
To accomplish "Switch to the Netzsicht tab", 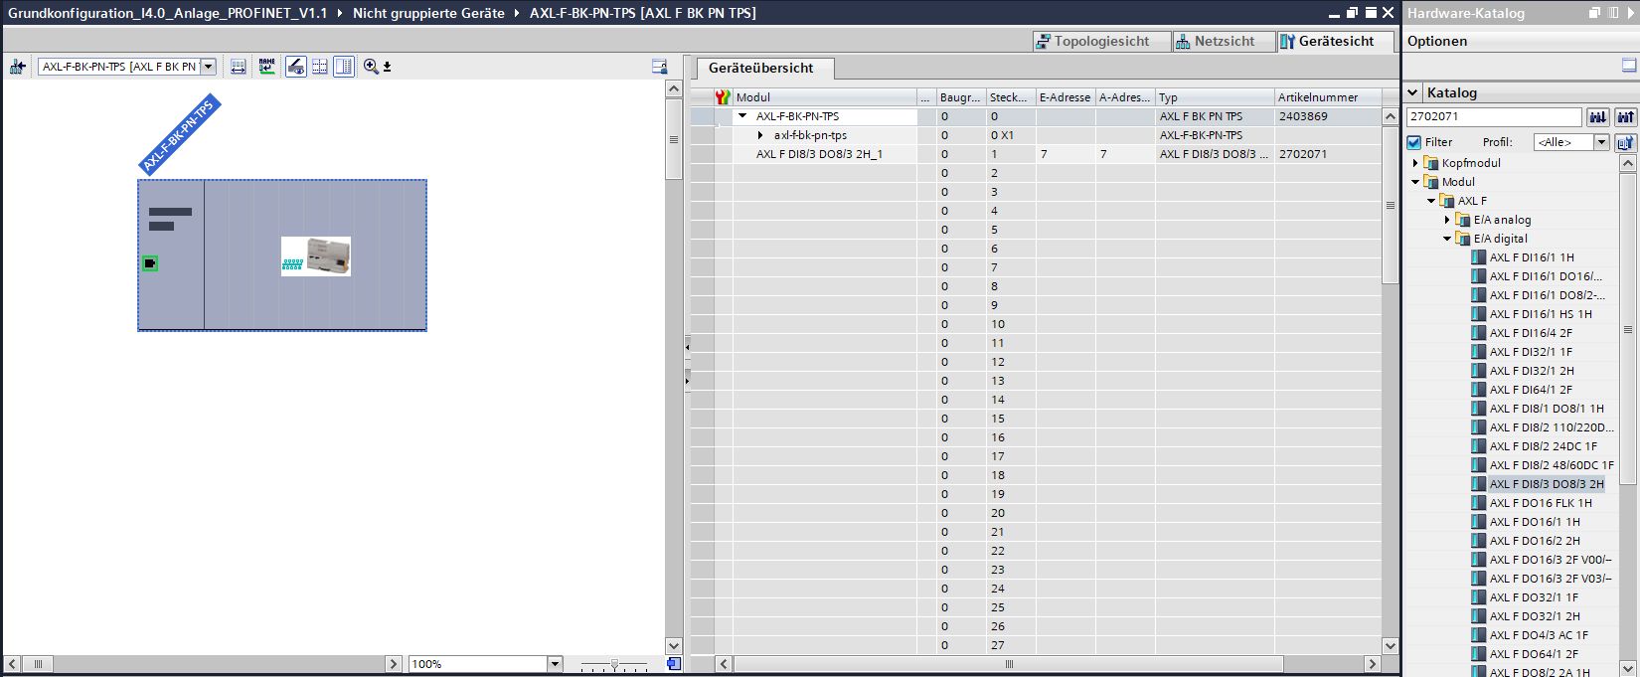I will (1215, 41).
